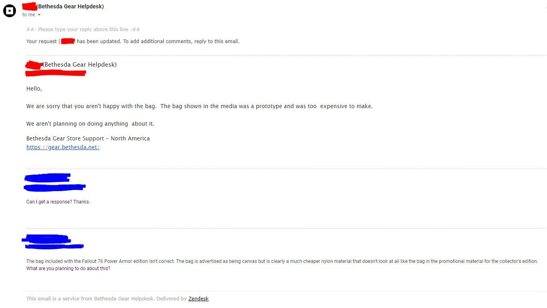Image resolution: width=547 pixels, height=308 pixels.
Task: Click the "Can I get a response? Thanks." message
Action: [x=58, y=202]
